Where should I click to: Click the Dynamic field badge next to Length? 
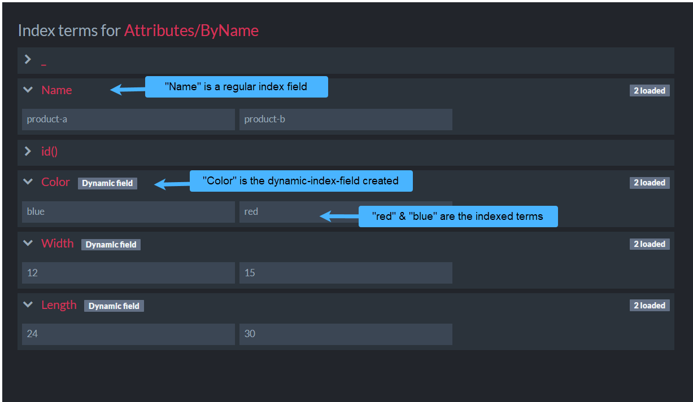point(114,306)
